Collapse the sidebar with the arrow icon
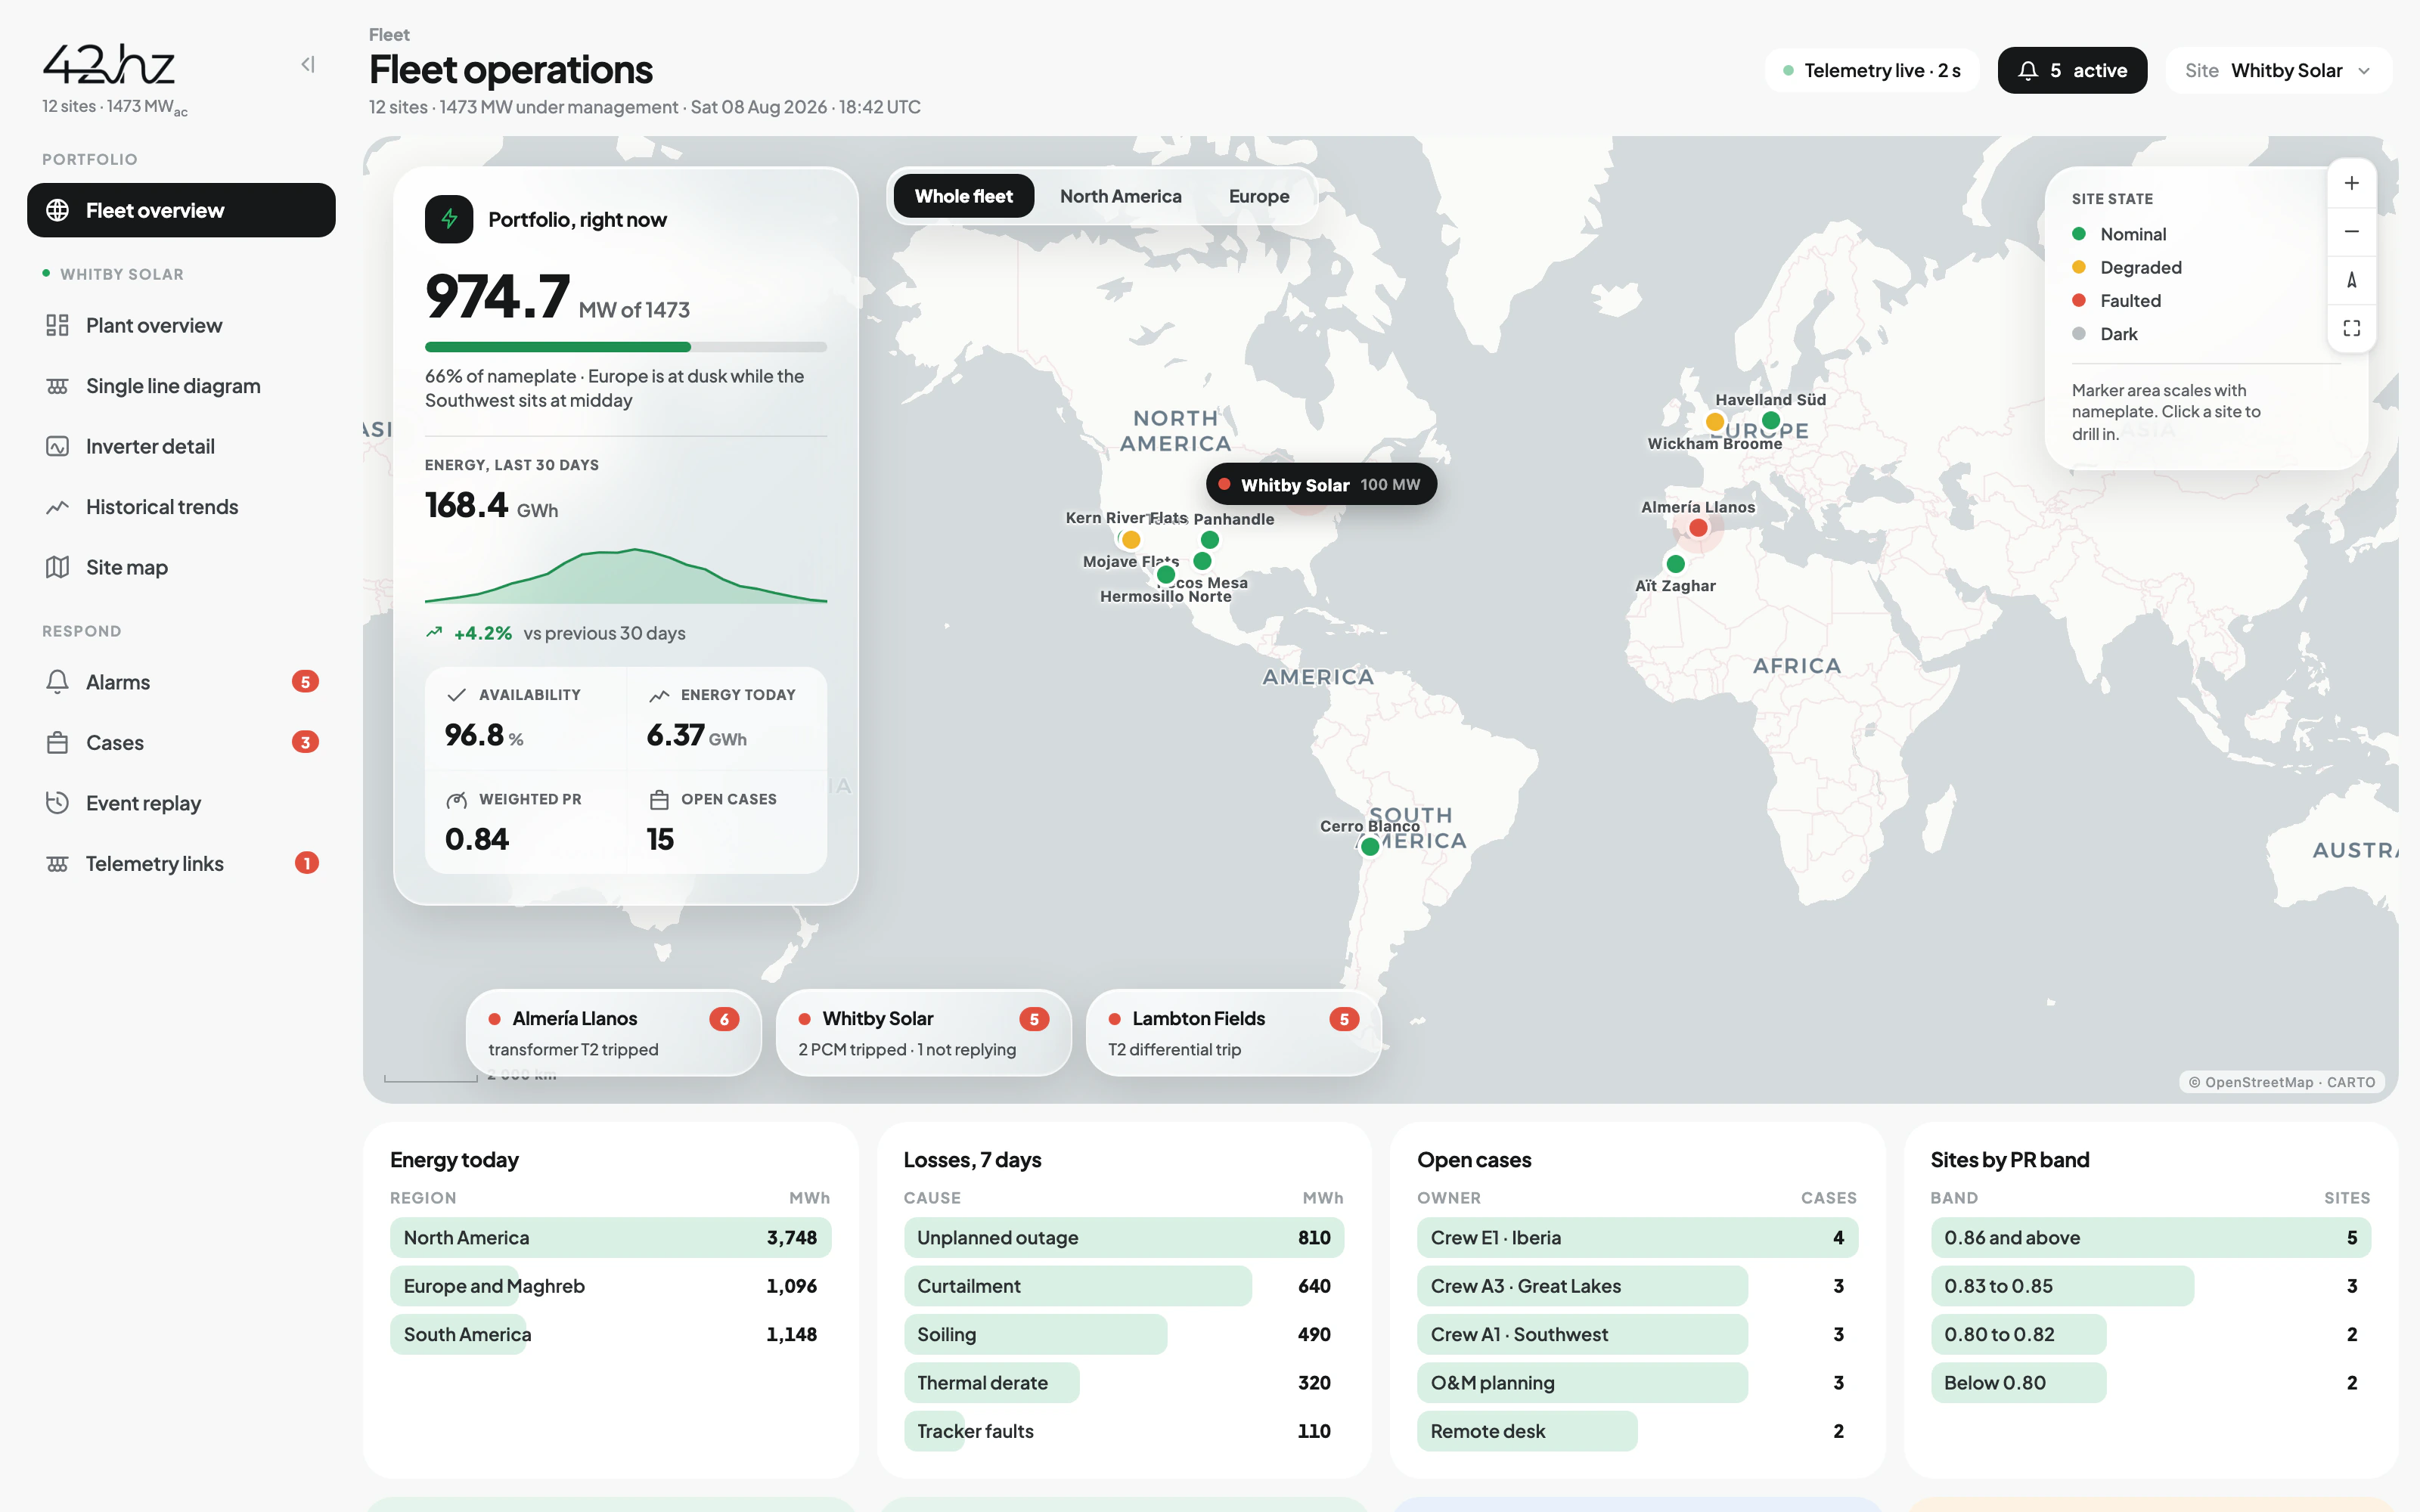Viewport: 2420px width, 1512px height. point(308,65)
